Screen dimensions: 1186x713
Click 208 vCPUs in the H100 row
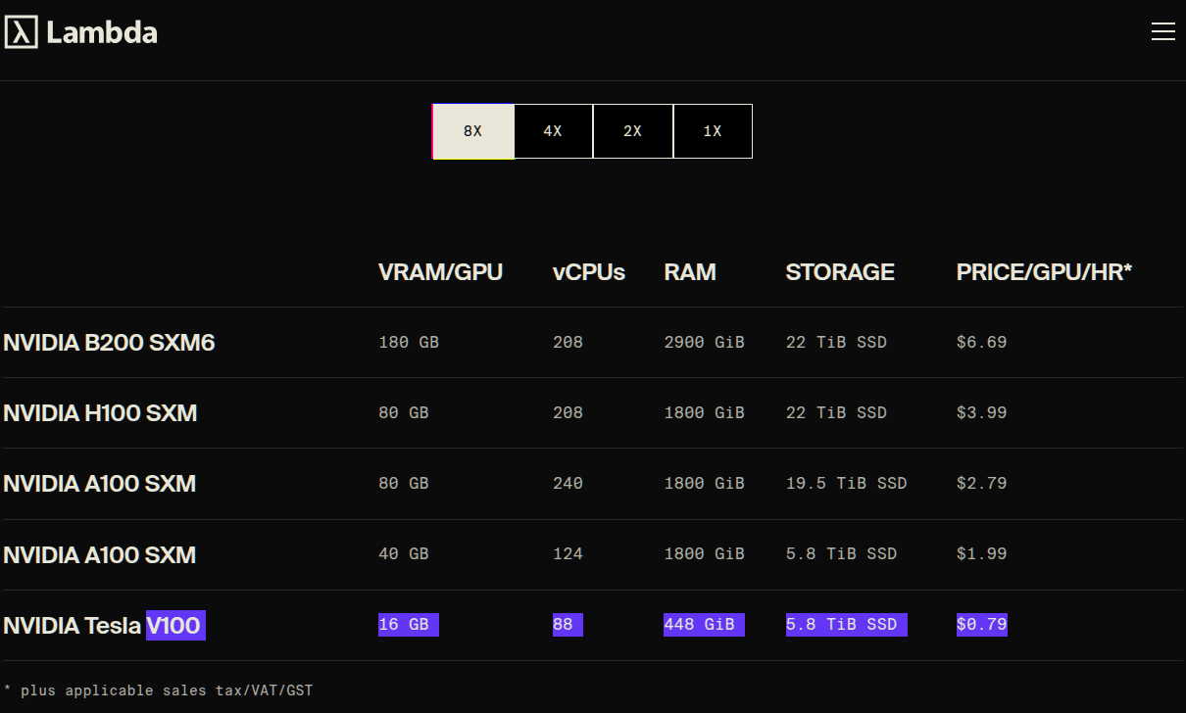point(568,412)
